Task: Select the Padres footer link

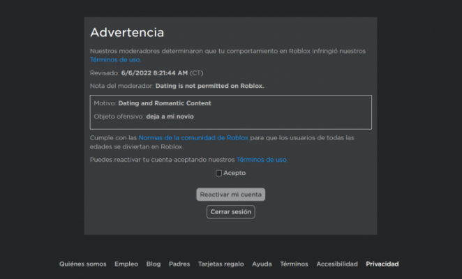Action: tap(179, 264)
